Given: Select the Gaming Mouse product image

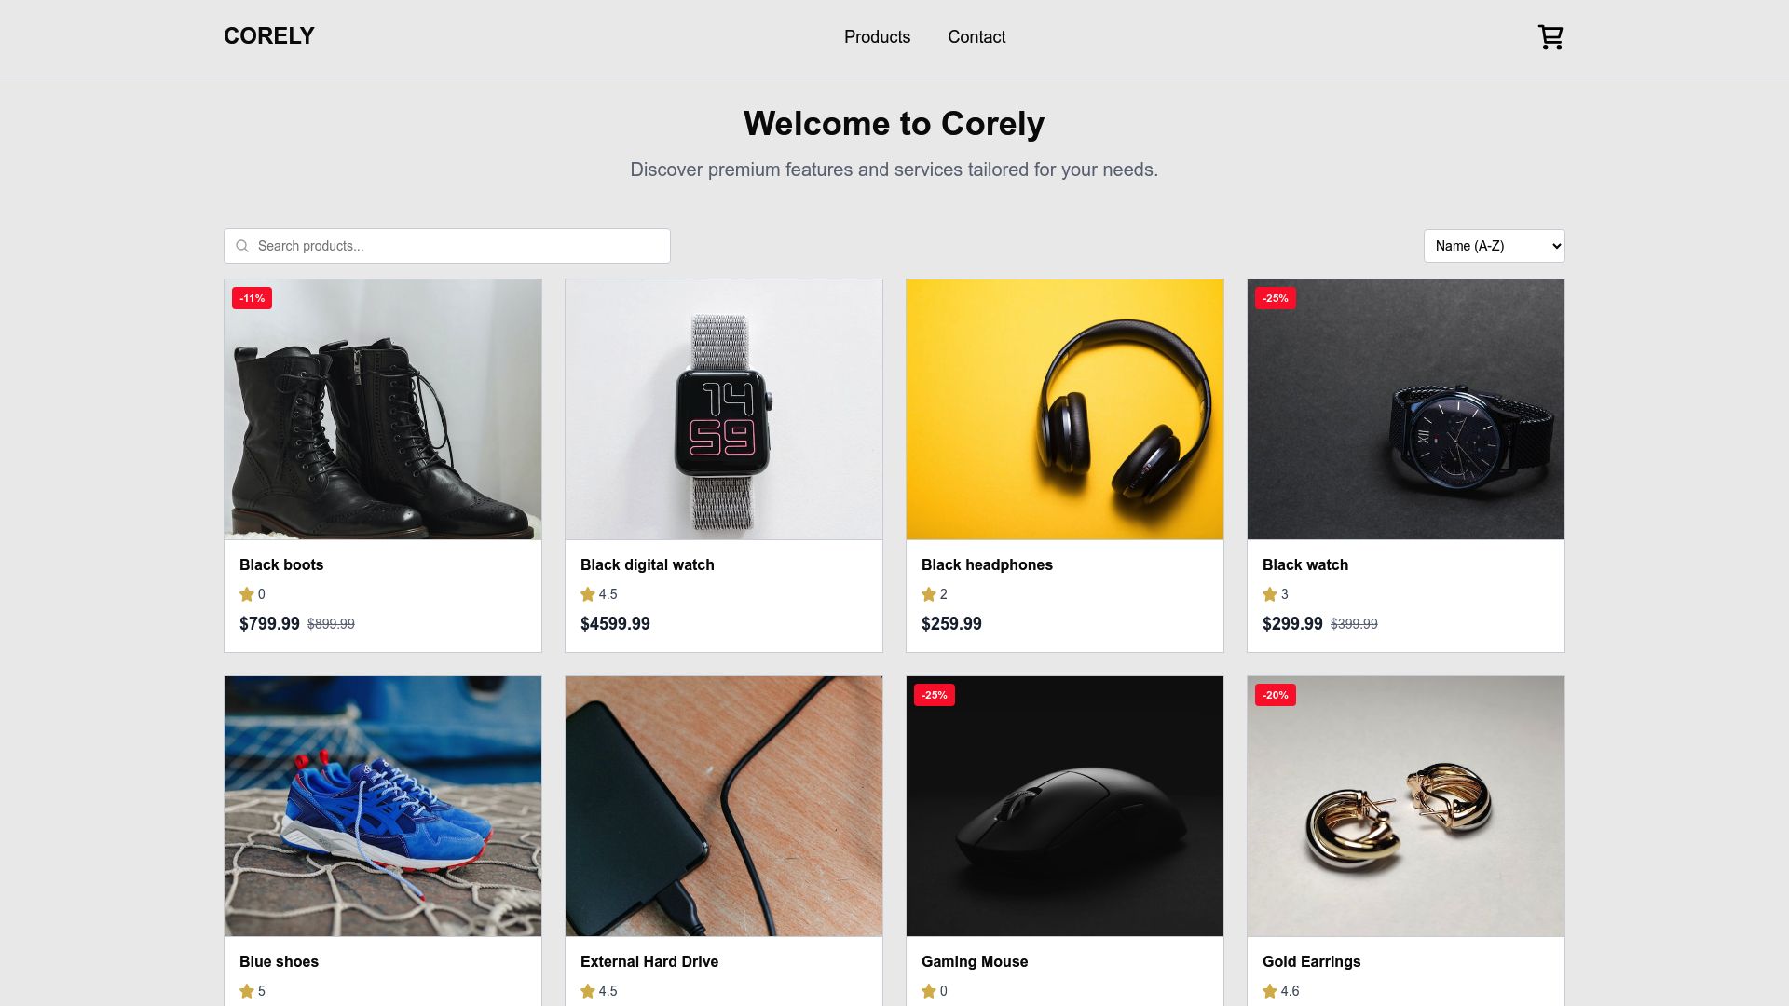Looking at the screenshot, I should click(x=1065, y=807).
